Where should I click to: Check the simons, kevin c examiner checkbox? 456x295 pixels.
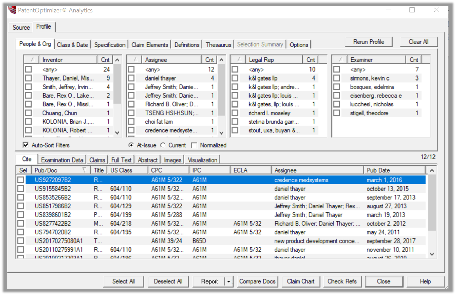coord(337,78)
